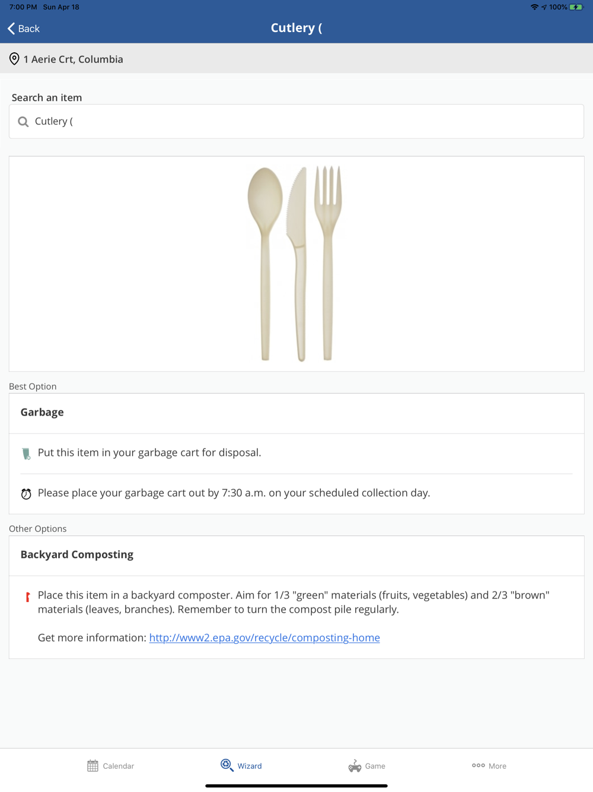Tap the red backyard composter icon
Screen dimensions: 593x792
(x=27, y=597)
